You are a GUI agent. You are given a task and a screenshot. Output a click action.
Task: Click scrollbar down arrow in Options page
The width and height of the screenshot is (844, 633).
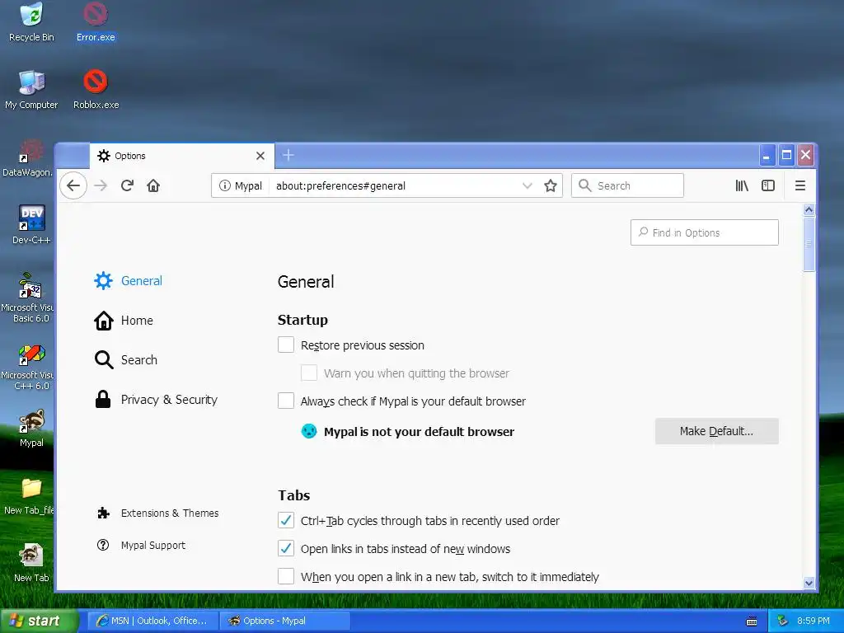point(809,583)
